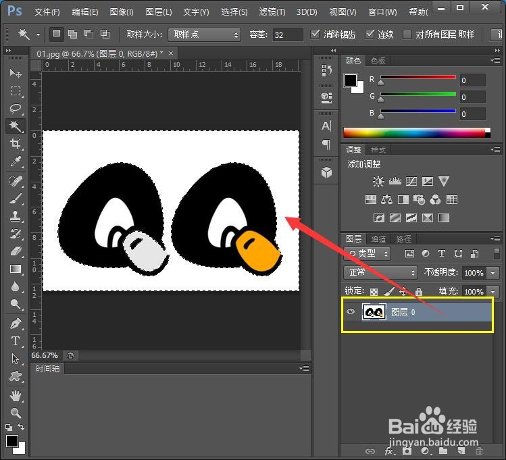
Task: Close the 01.jpg document tab
Action: point(171,53)
